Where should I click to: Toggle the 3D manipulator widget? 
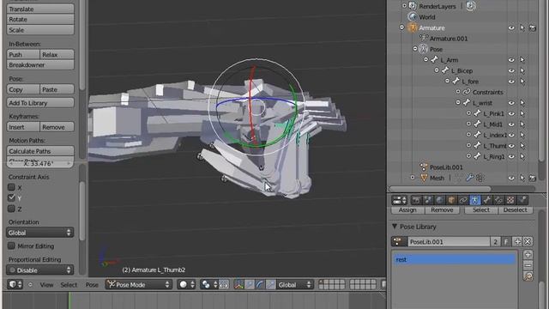coord(238,284)
